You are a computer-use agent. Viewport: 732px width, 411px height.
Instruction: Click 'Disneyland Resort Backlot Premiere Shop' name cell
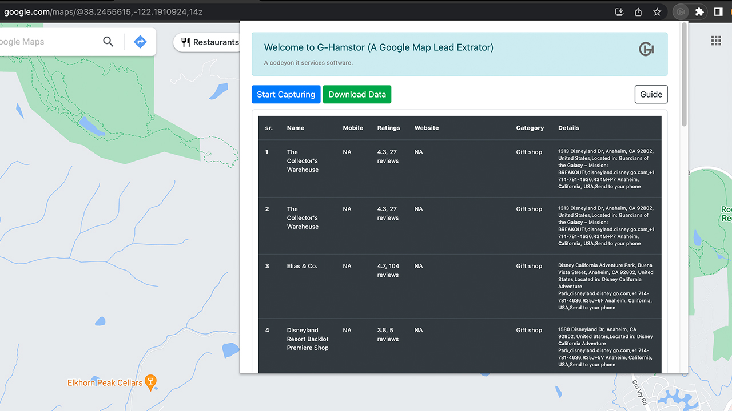pos(308,339)
